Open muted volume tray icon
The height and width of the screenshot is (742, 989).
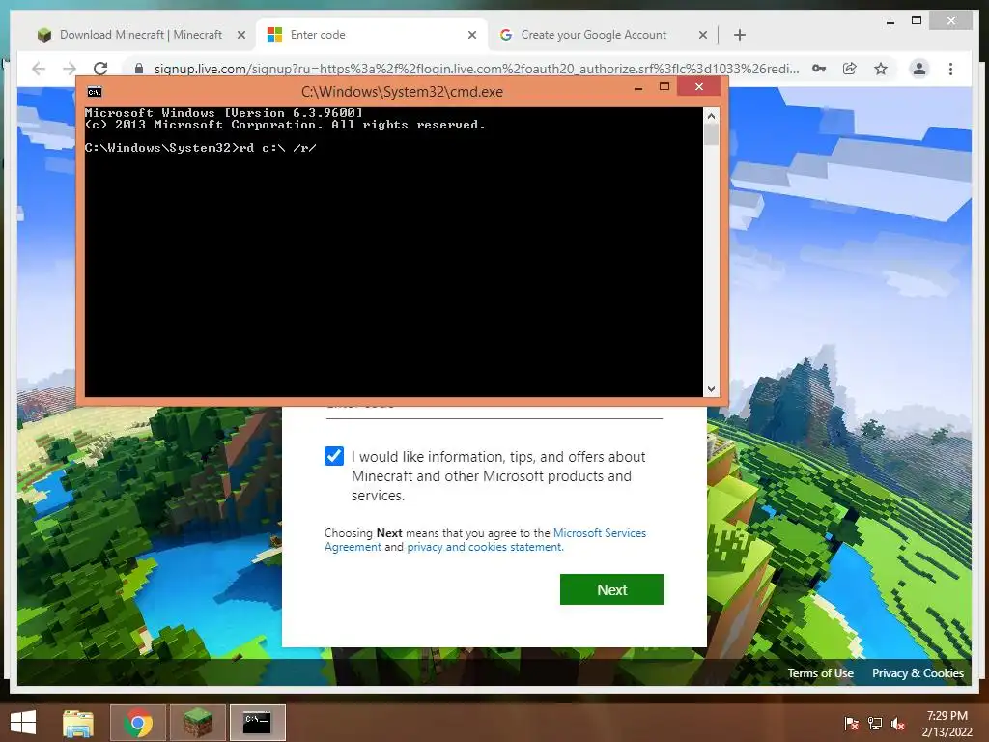(x=897, y=724)
